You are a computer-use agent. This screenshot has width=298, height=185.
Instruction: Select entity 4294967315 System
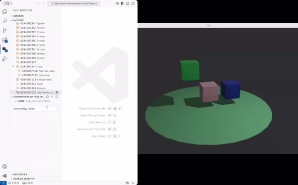pos(35,41)
